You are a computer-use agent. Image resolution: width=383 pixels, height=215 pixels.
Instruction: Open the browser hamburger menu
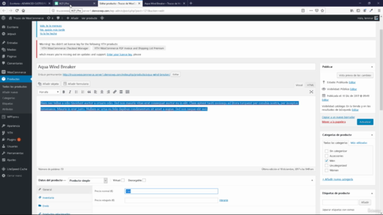click(379, 11)
